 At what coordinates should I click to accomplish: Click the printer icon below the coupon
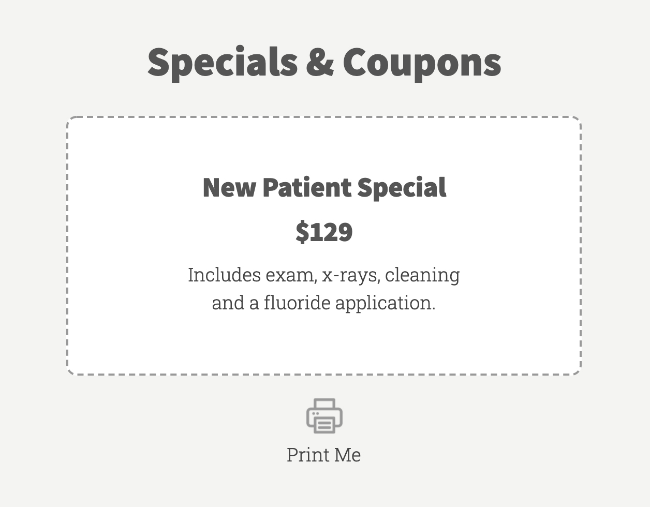(324, 415)
